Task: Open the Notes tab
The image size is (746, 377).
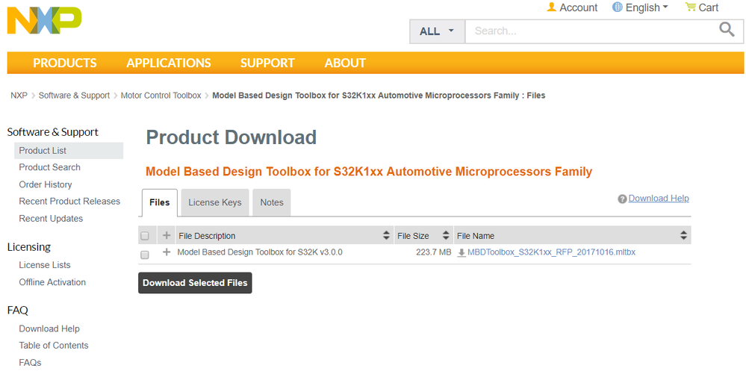Action: pos(272,202)
